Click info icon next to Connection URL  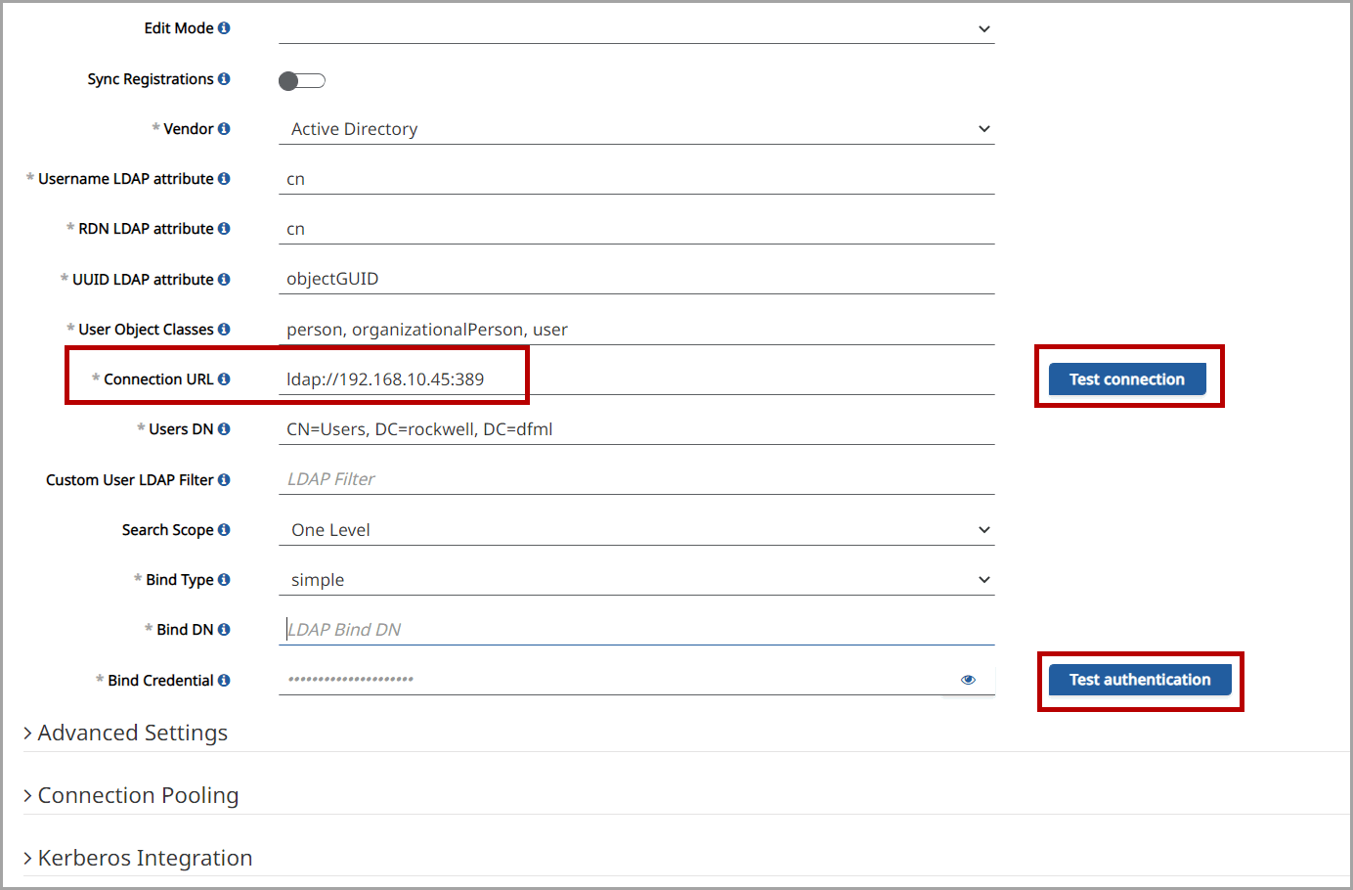click(x=224, y=379)
